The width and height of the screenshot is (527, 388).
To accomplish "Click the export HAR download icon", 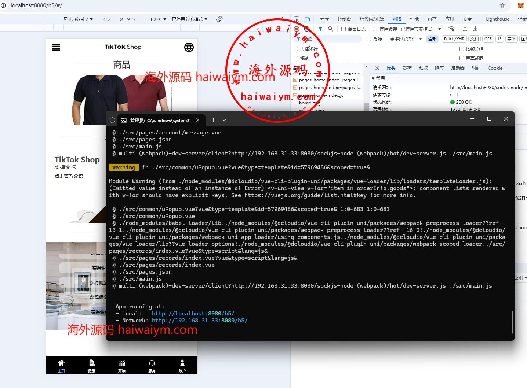I will coord(475,29).
